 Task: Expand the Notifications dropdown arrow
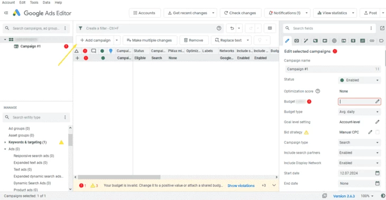point(307,13)
